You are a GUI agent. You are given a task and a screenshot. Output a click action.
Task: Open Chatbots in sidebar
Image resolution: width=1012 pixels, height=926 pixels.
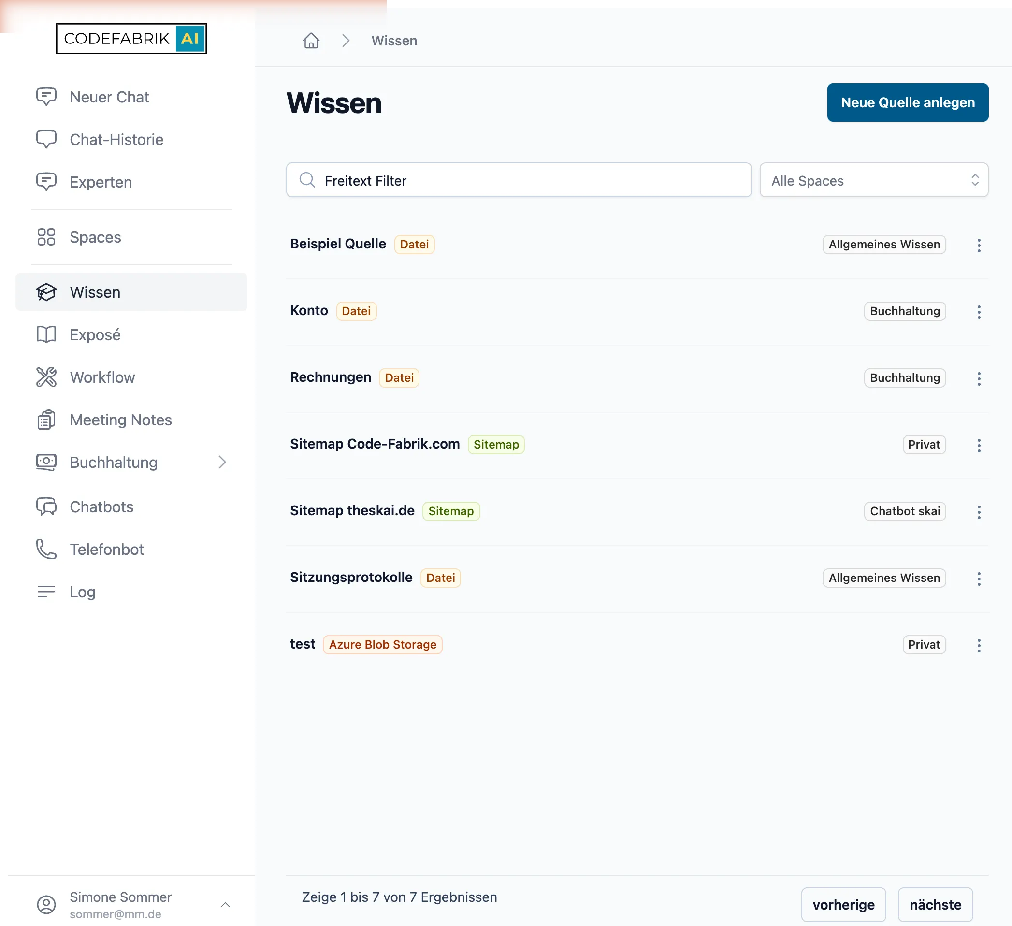131,507
